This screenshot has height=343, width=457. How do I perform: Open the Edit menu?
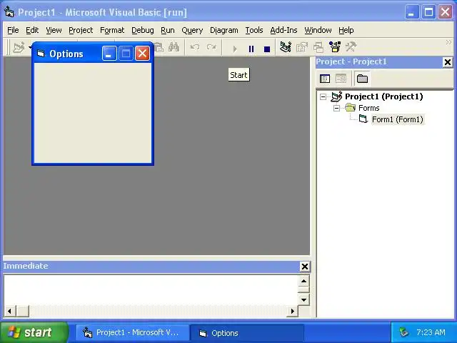tap(32, 30)
